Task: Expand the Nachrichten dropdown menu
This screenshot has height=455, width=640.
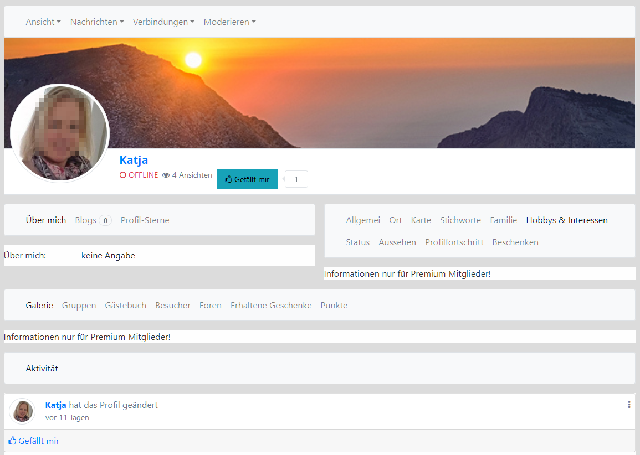Action: (97, 22)
